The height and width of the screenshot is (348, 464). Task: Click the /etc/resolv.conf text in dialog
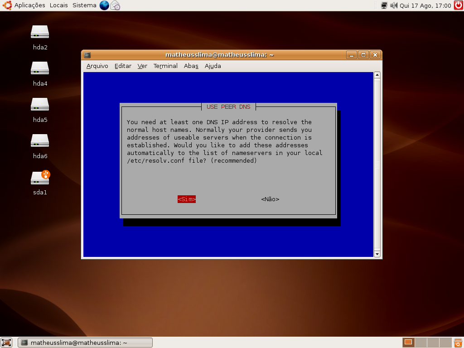(156, 161)
